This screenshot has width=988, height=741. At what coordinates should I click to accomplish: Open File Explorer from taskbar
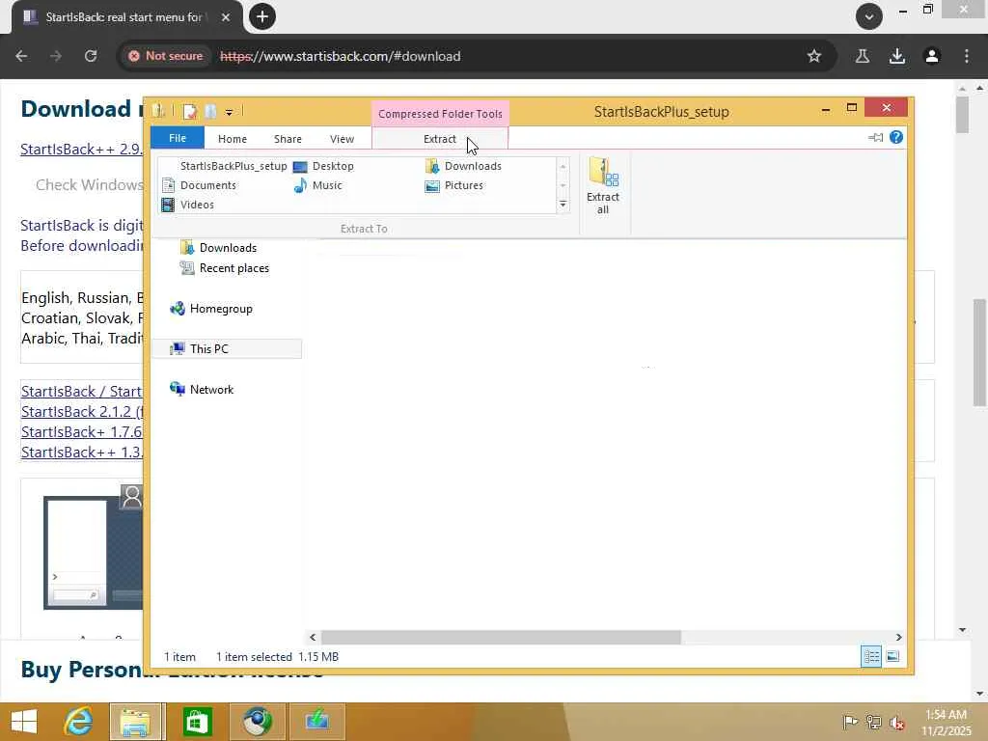point(137,722)
